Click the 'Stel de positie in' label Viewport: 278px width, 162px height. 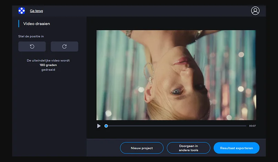pos(31,36)
